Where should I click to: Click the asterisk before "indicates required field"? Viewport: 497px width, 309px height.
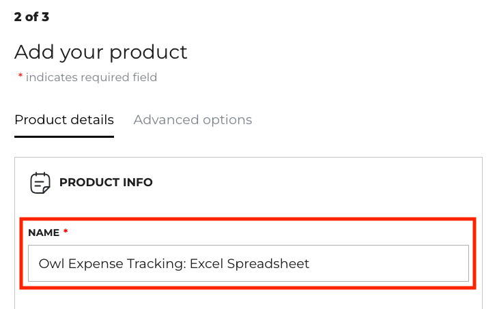click(x=20, y=76)
